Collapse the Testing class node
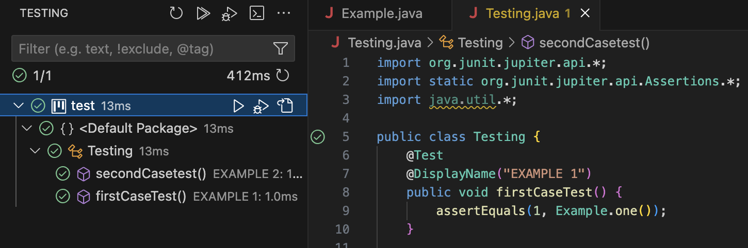 point(36,151)
